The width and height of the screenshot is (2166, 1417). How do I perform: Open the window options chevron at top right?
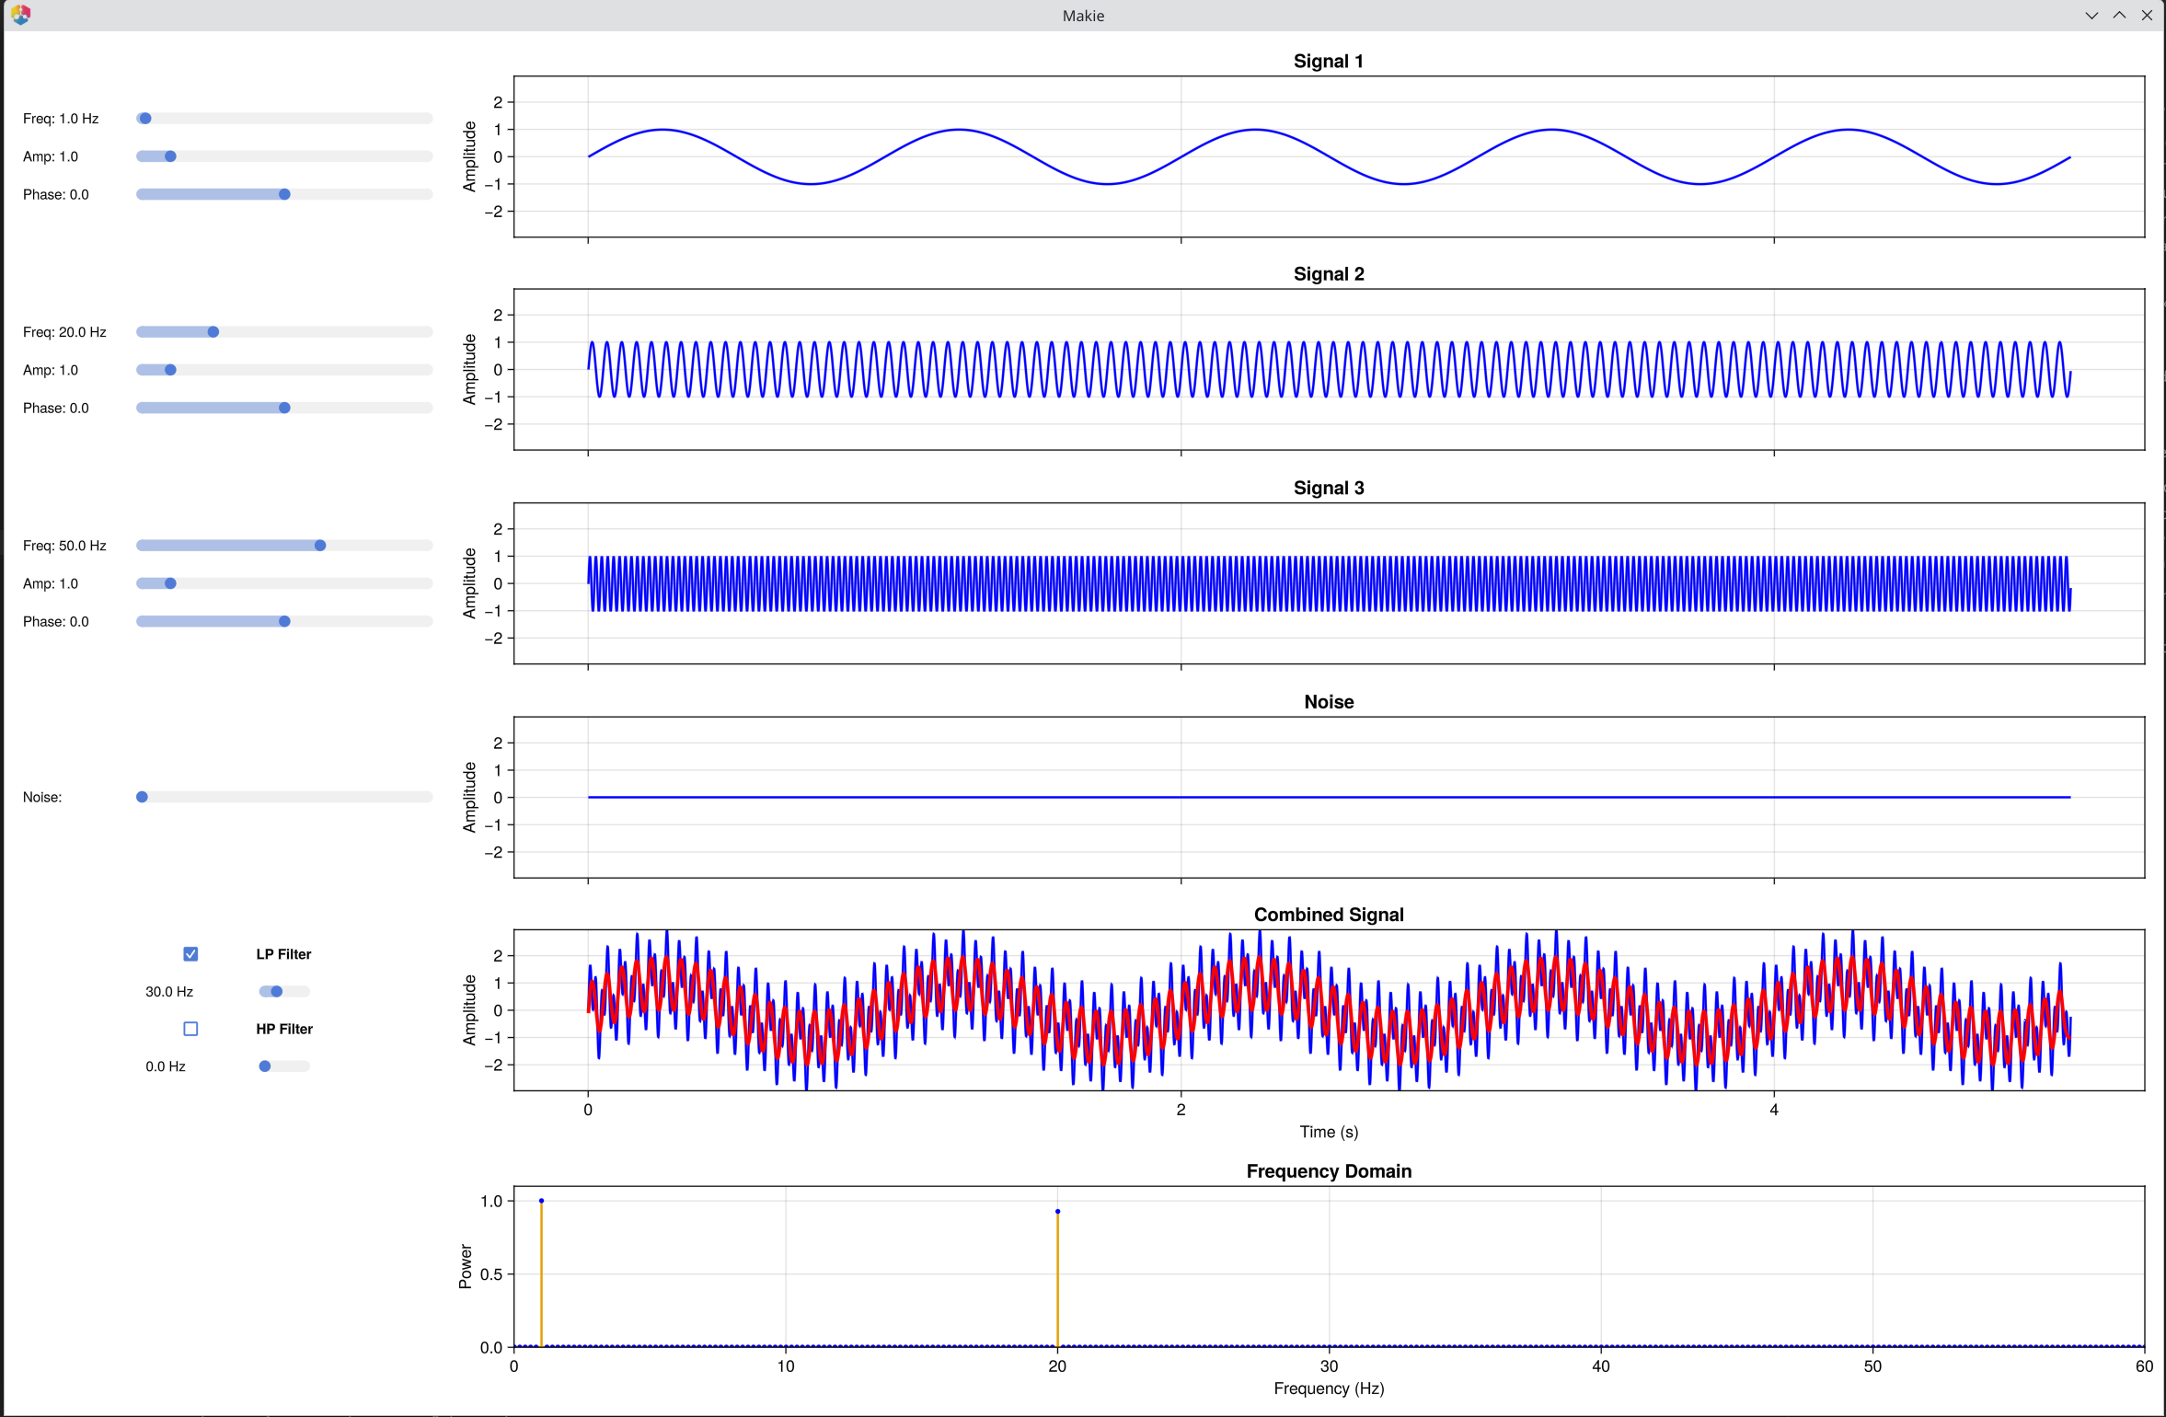click(2092, 16)
